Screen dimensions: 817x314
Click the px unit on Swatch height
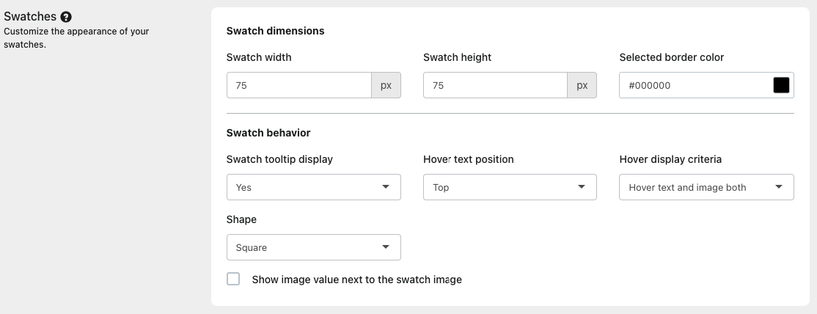(582, 85)
